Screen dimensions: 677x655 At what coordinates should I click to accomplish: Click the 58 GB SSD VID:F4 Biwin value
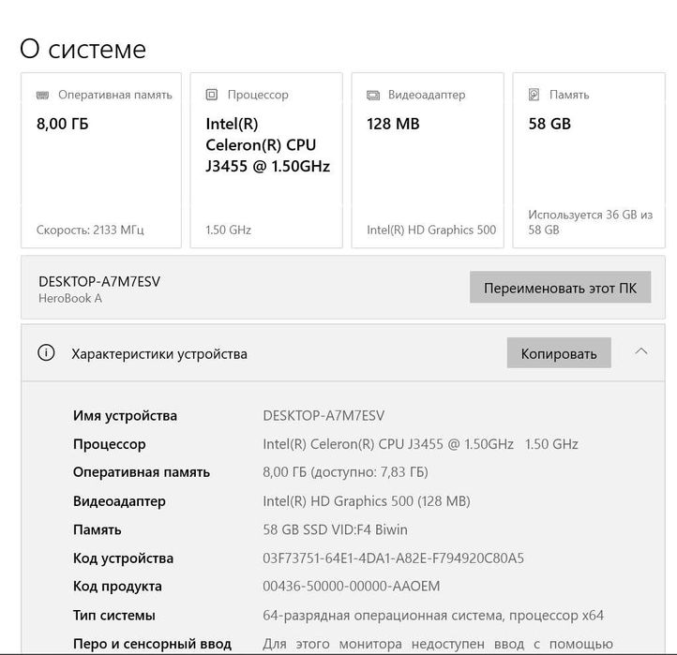coord(335,529)
